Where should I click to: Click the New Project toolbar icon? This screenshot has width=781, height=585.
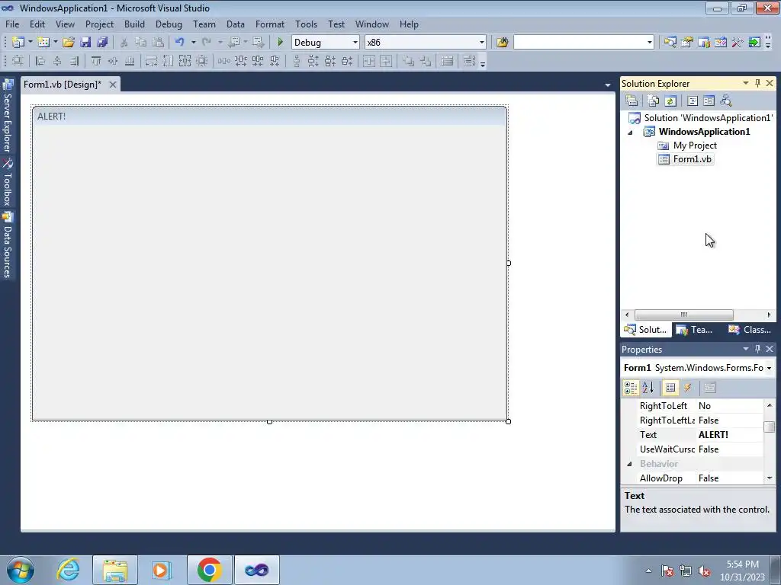tap(18, 43)
